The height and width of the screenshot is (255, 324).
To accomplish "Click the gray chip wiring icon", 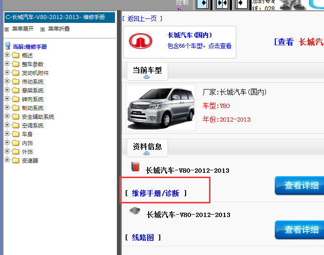I will pyautogui.click(x=135, y=211).
